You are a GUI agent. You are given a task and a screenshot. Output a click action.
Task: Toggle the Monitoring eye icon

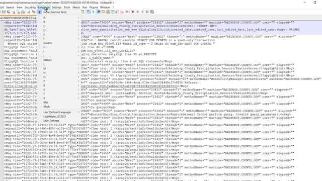point(127,12)
